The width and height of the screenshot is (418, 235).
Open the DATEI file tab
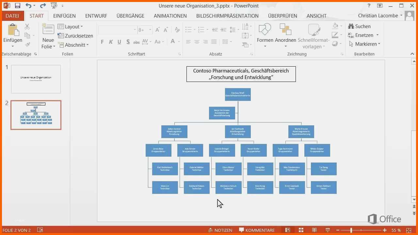point(12,16)
